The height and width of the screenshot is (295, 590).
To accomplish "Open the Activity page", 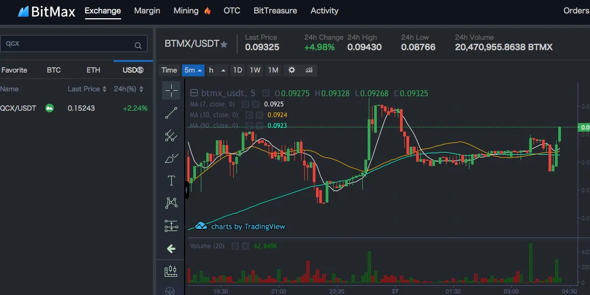I will [x=325, y=11].
